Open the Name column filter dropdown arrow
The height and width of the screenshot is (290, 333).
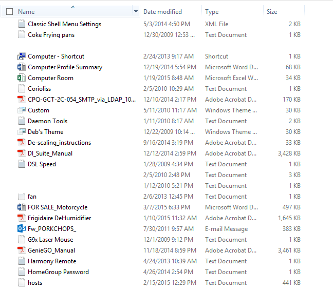click(136, 11)
